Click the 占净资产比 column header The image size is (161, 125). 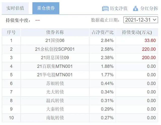[103, 32]
